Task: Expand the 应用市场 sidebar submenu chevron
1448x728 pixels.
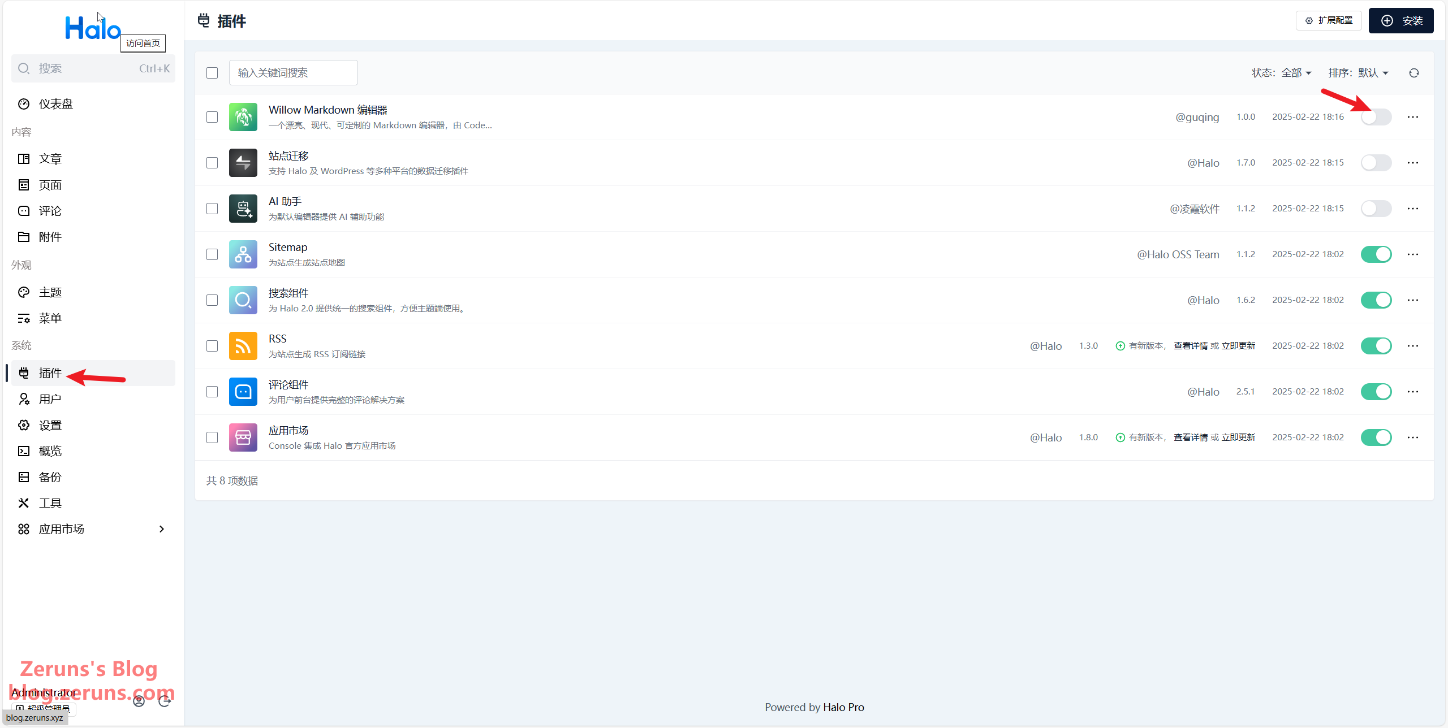Action: (162, 529)
